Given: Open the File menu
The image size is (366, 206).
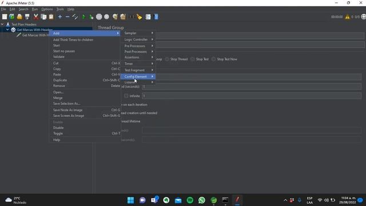Looking at the screenshot, I should [3, 9].
